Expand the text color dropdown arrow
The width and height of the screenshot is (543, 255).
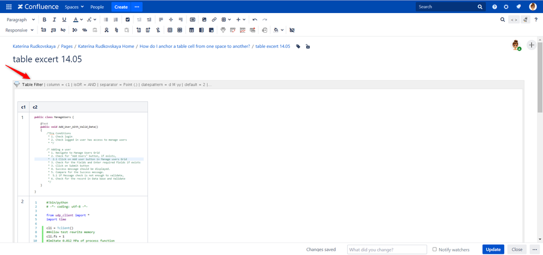point(82,20)
